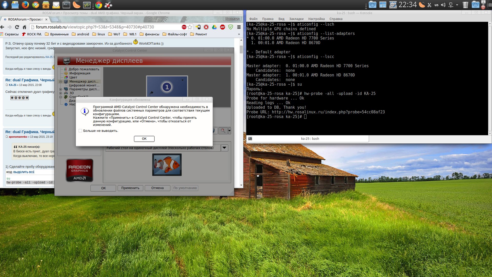Check the 'Больше не выводить' checkbox
The height and width of the screenshot is (277, 492).
pyautogui.click(x=80, y=131)
